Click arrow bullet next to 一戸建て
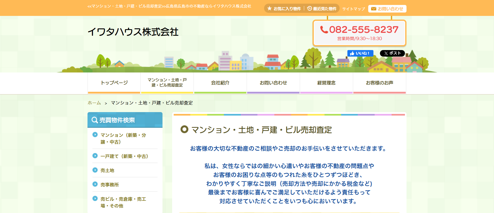The width and height of the screenshot is (494, 213). [95, 156]
